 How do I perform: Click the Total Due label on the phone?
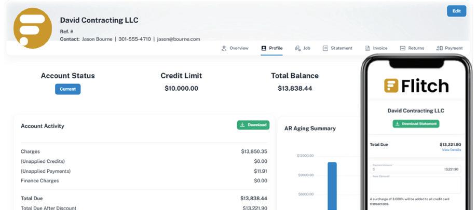[x=379, y=145]
